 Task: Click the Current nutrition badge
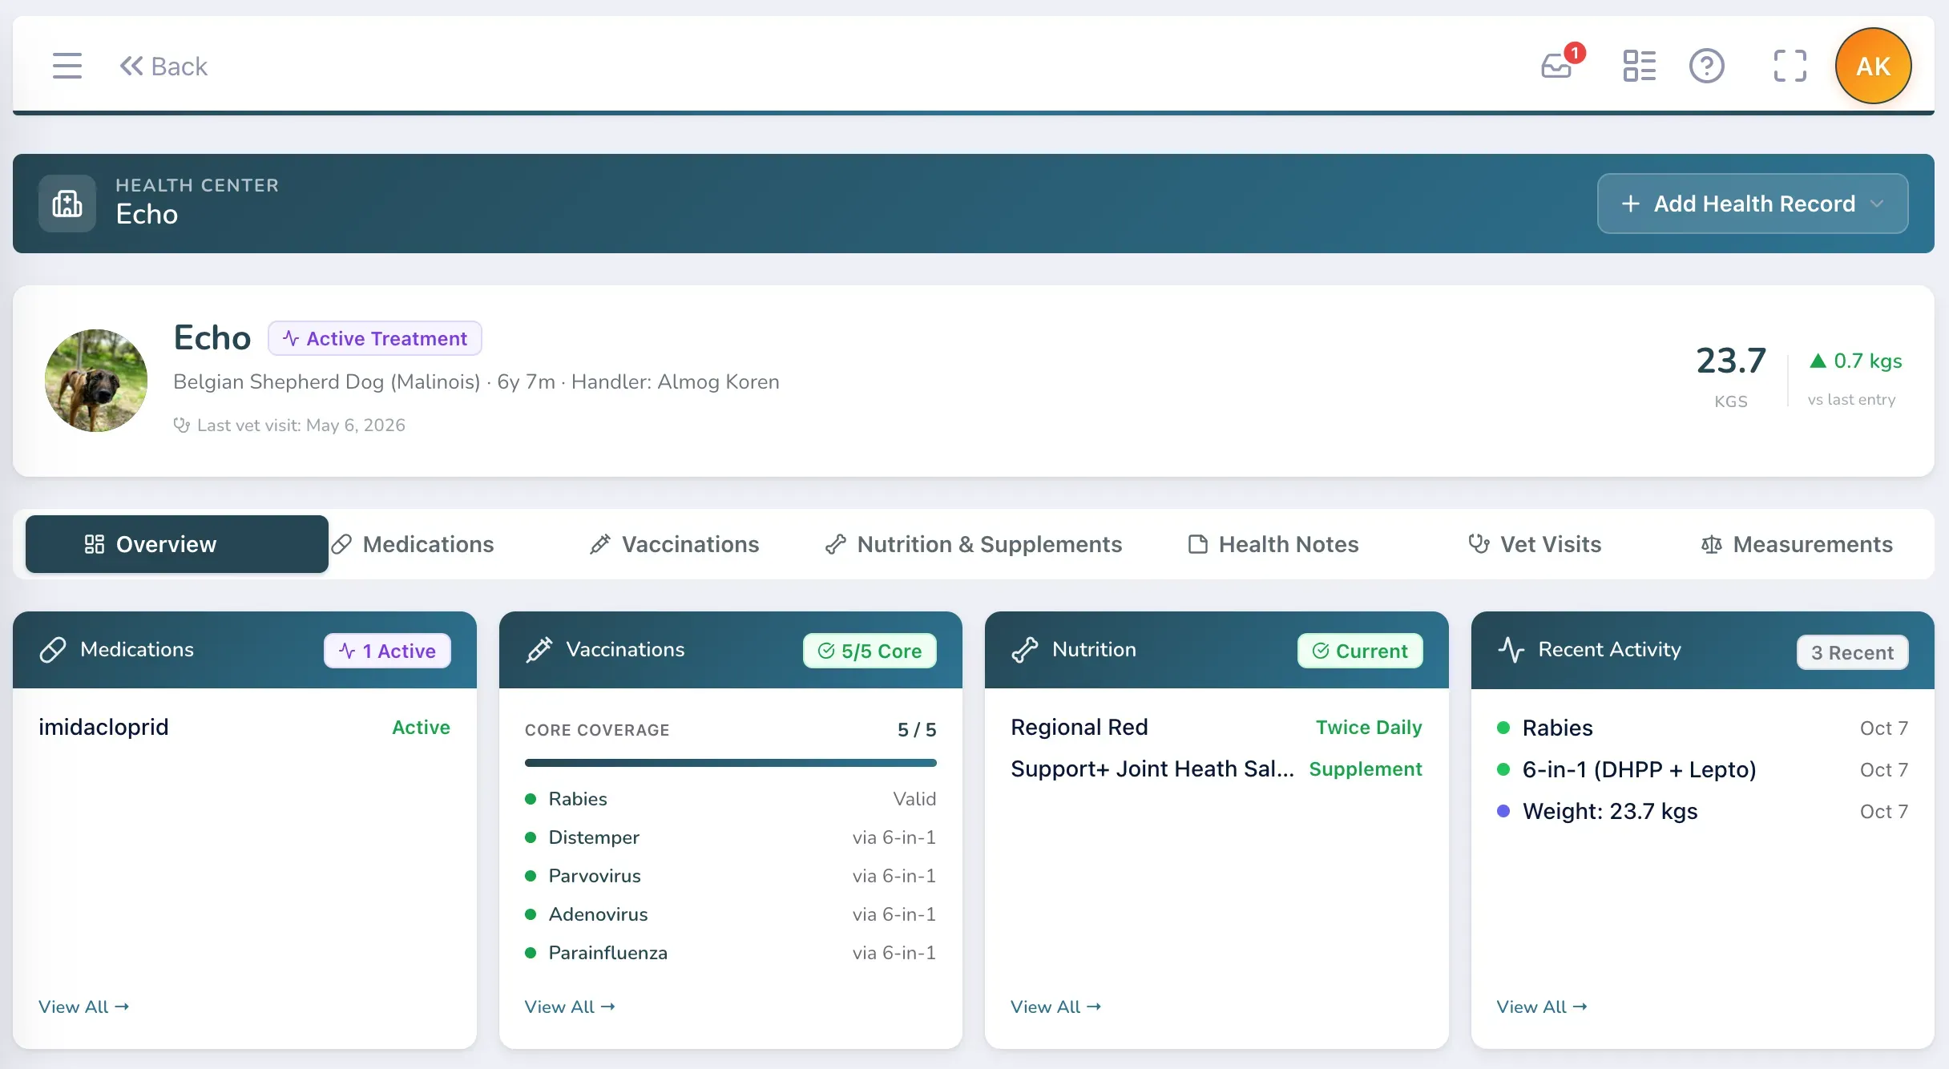(1360, 651)
